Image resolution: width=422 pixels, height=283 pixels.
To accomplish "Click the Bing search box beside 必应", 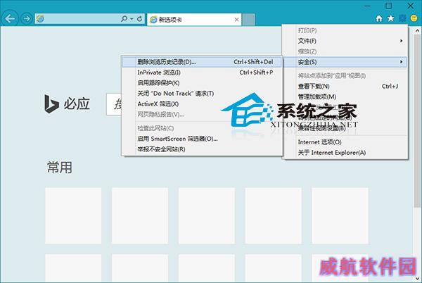I will click(114, 104).
